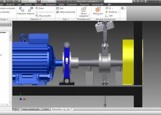Click the arrow icon beside document tabs
Image resolution: width=161 pixels, height=115 pixels.
tap(20, 109)
